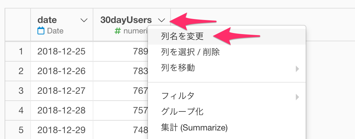Open the date column dropdown arrow

click(84, 20)
